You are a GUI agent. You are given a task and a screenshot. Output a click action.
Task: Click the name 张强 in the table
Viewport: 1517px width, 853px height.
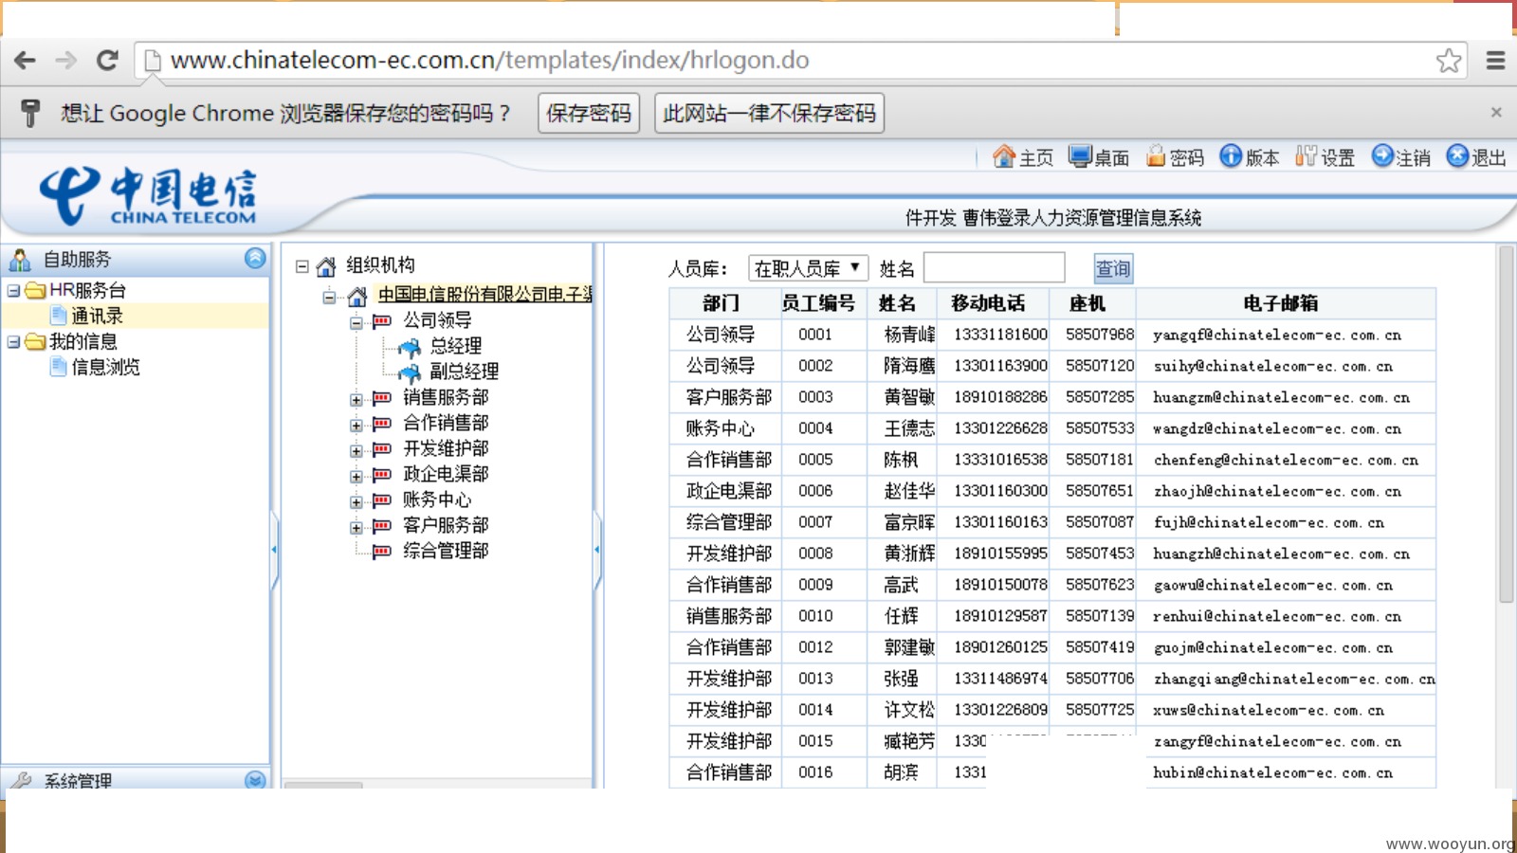pos(901,679)
